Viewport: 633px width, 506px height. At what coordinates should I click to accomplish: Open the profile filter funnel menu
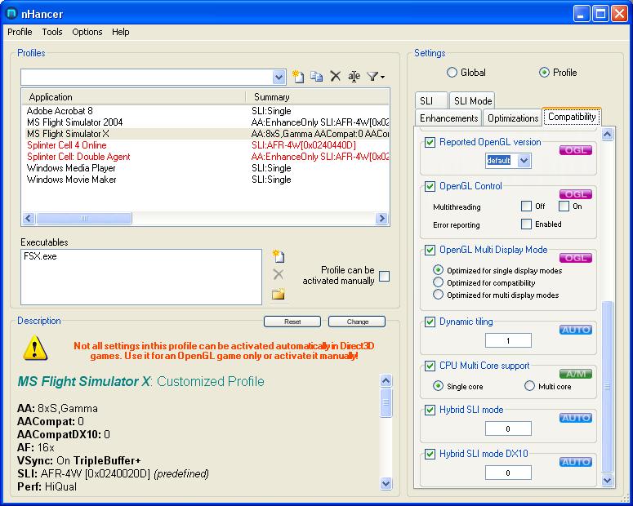tap(376, 77)
